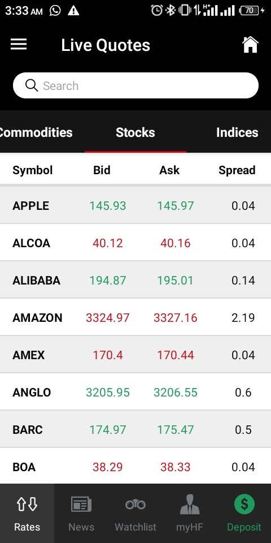Open the AMAZON quote row

click(135, 317)
